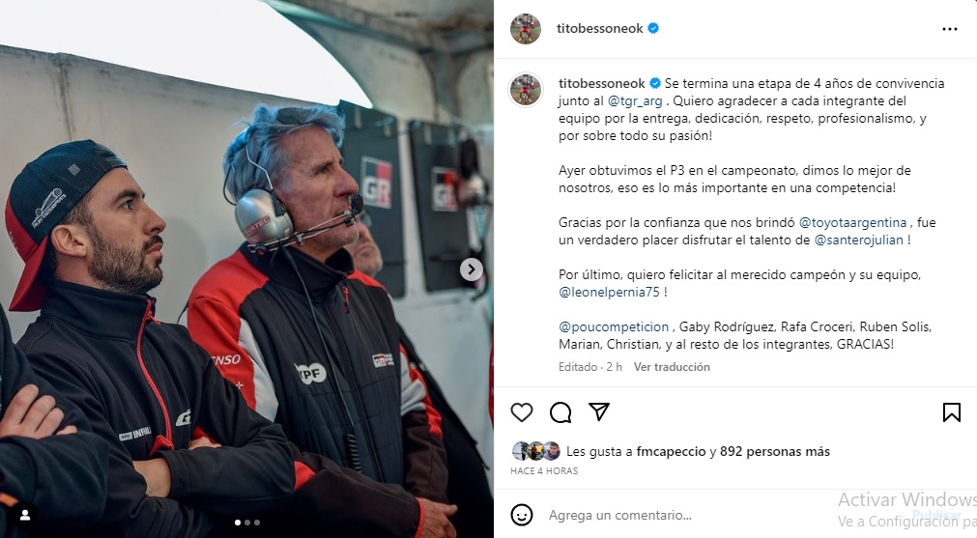Open titobessoneok profile picture in header
This screenshot has height=538, width=977.
click(x=526, y=29)
